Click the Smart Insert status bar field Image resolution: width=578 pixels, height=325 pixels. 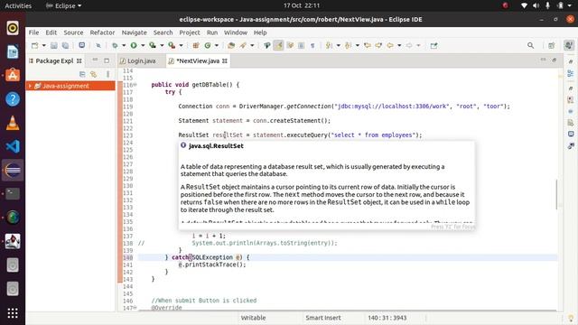[323, 318]
